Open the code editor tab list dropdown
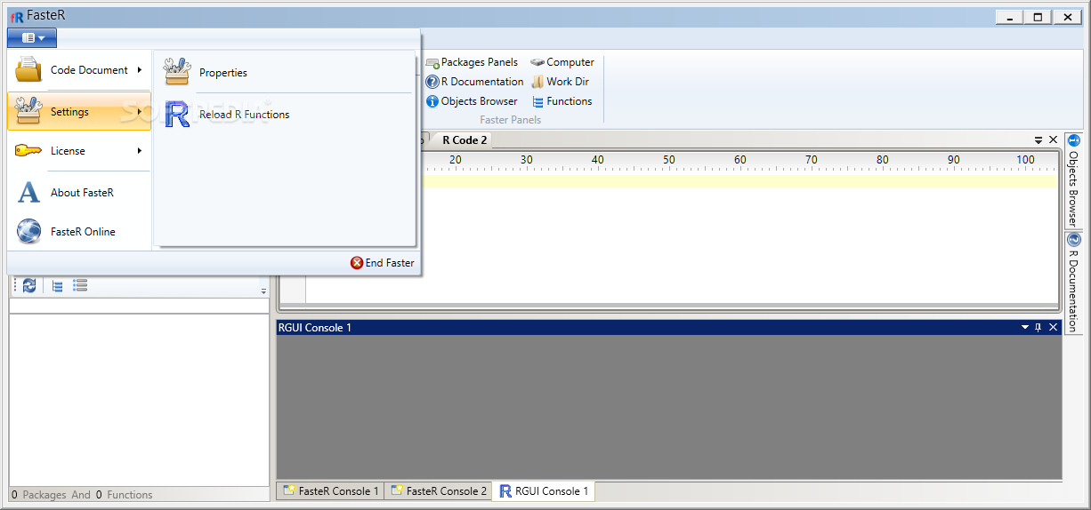This screenshot has height=510, width=1091. point(1038,140)
